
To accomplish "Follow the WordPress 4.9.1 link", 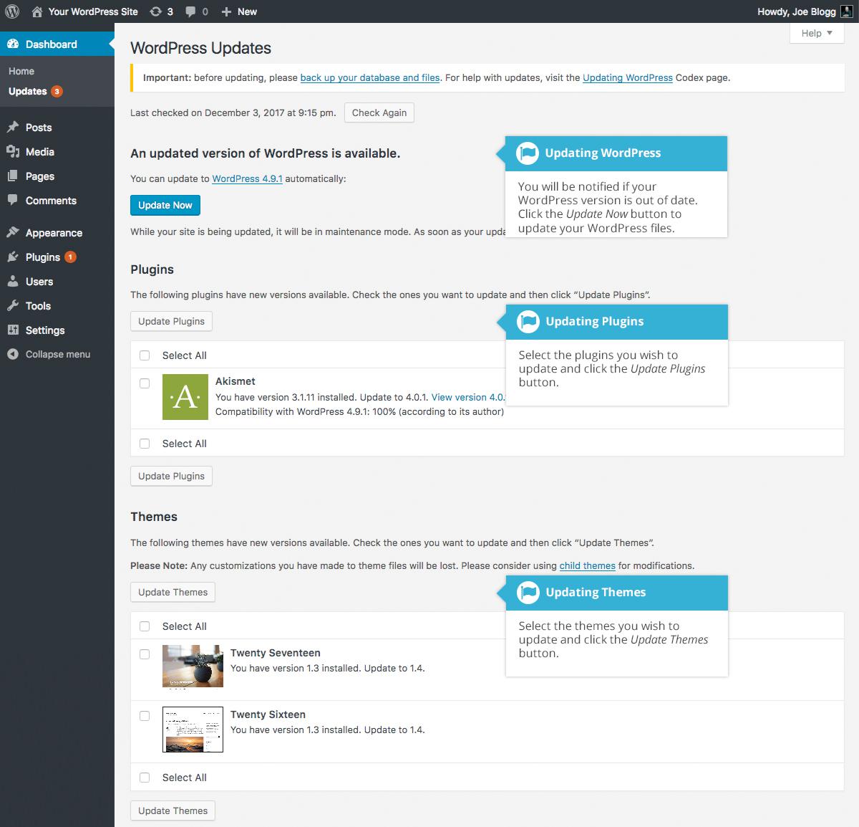I will coord(247,178).
